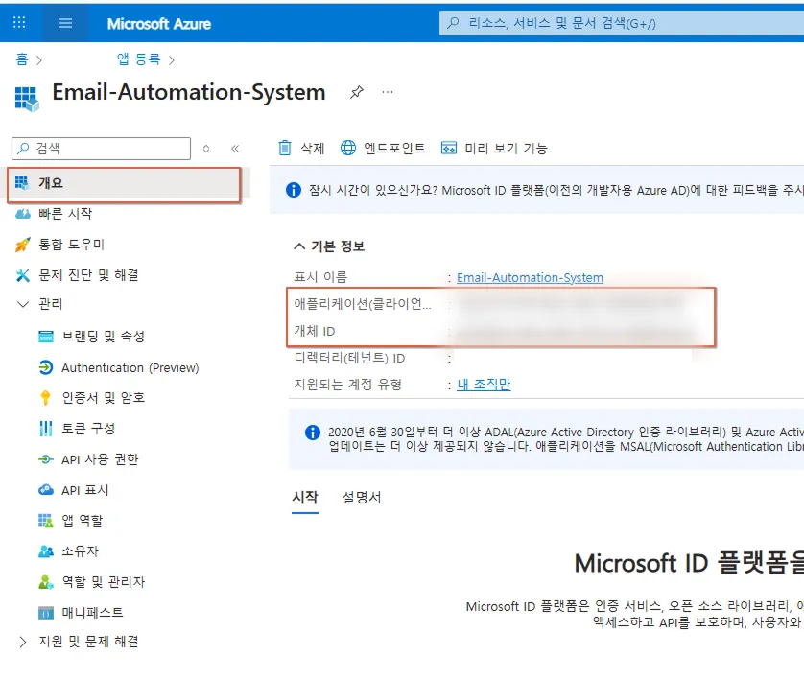Click the 브랜딩 및 속성 card icon
The width and height of the screenshot is (804, 679).
point(46,337)
